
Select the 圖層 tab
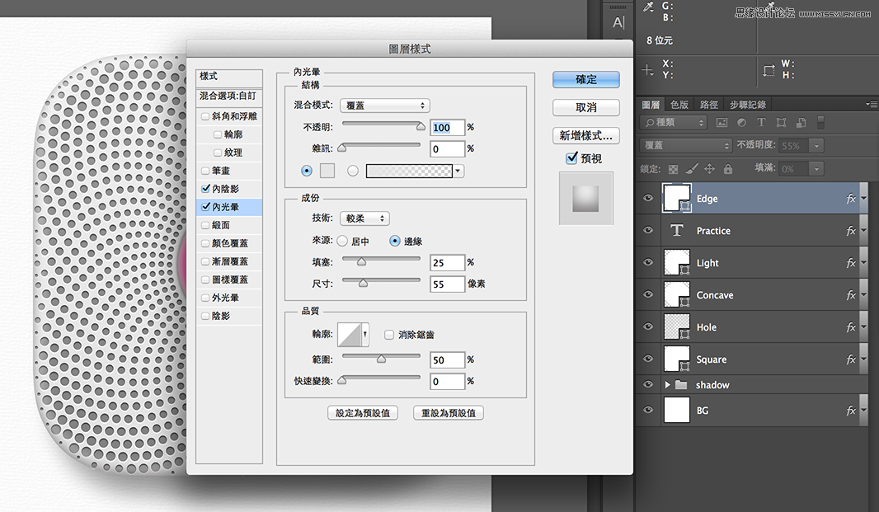coord(651,105)
